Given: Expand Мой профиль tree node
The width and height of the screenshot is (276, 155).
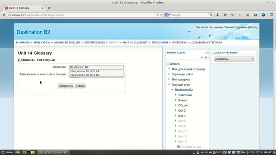Looking at the screenshot, I should (x=169, y=79).
